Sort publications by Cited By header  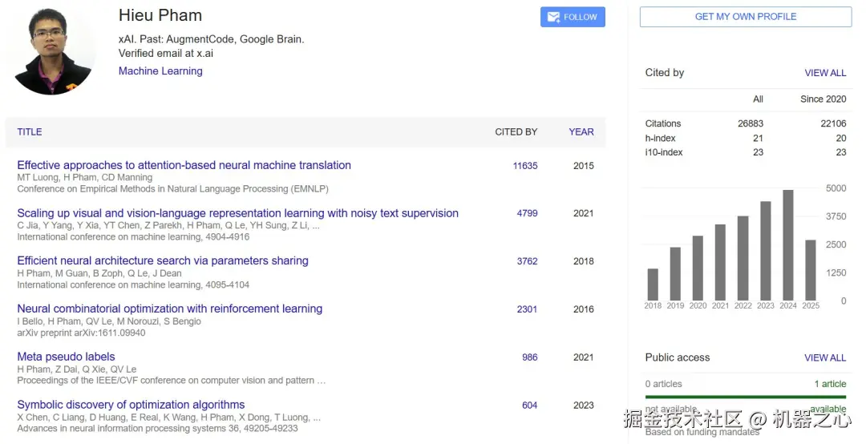(x=516, y=132)
